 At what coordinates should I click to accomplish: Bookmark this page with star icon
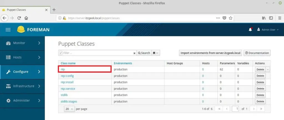point(230,18)
